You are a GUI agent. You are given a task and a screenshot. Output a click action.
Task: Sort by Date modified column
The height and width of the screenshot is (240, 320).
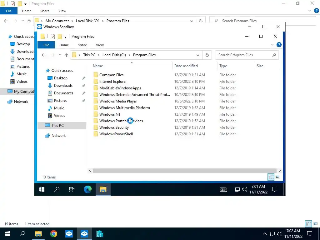coord(195,66)
